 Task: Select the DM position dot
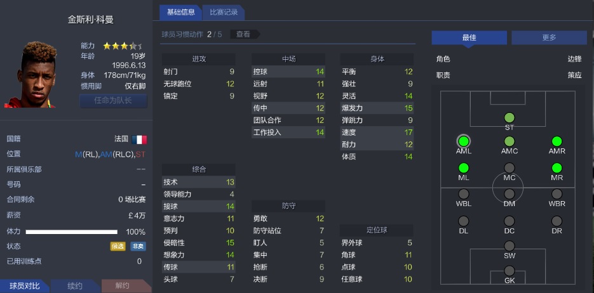tap(510, 194)
